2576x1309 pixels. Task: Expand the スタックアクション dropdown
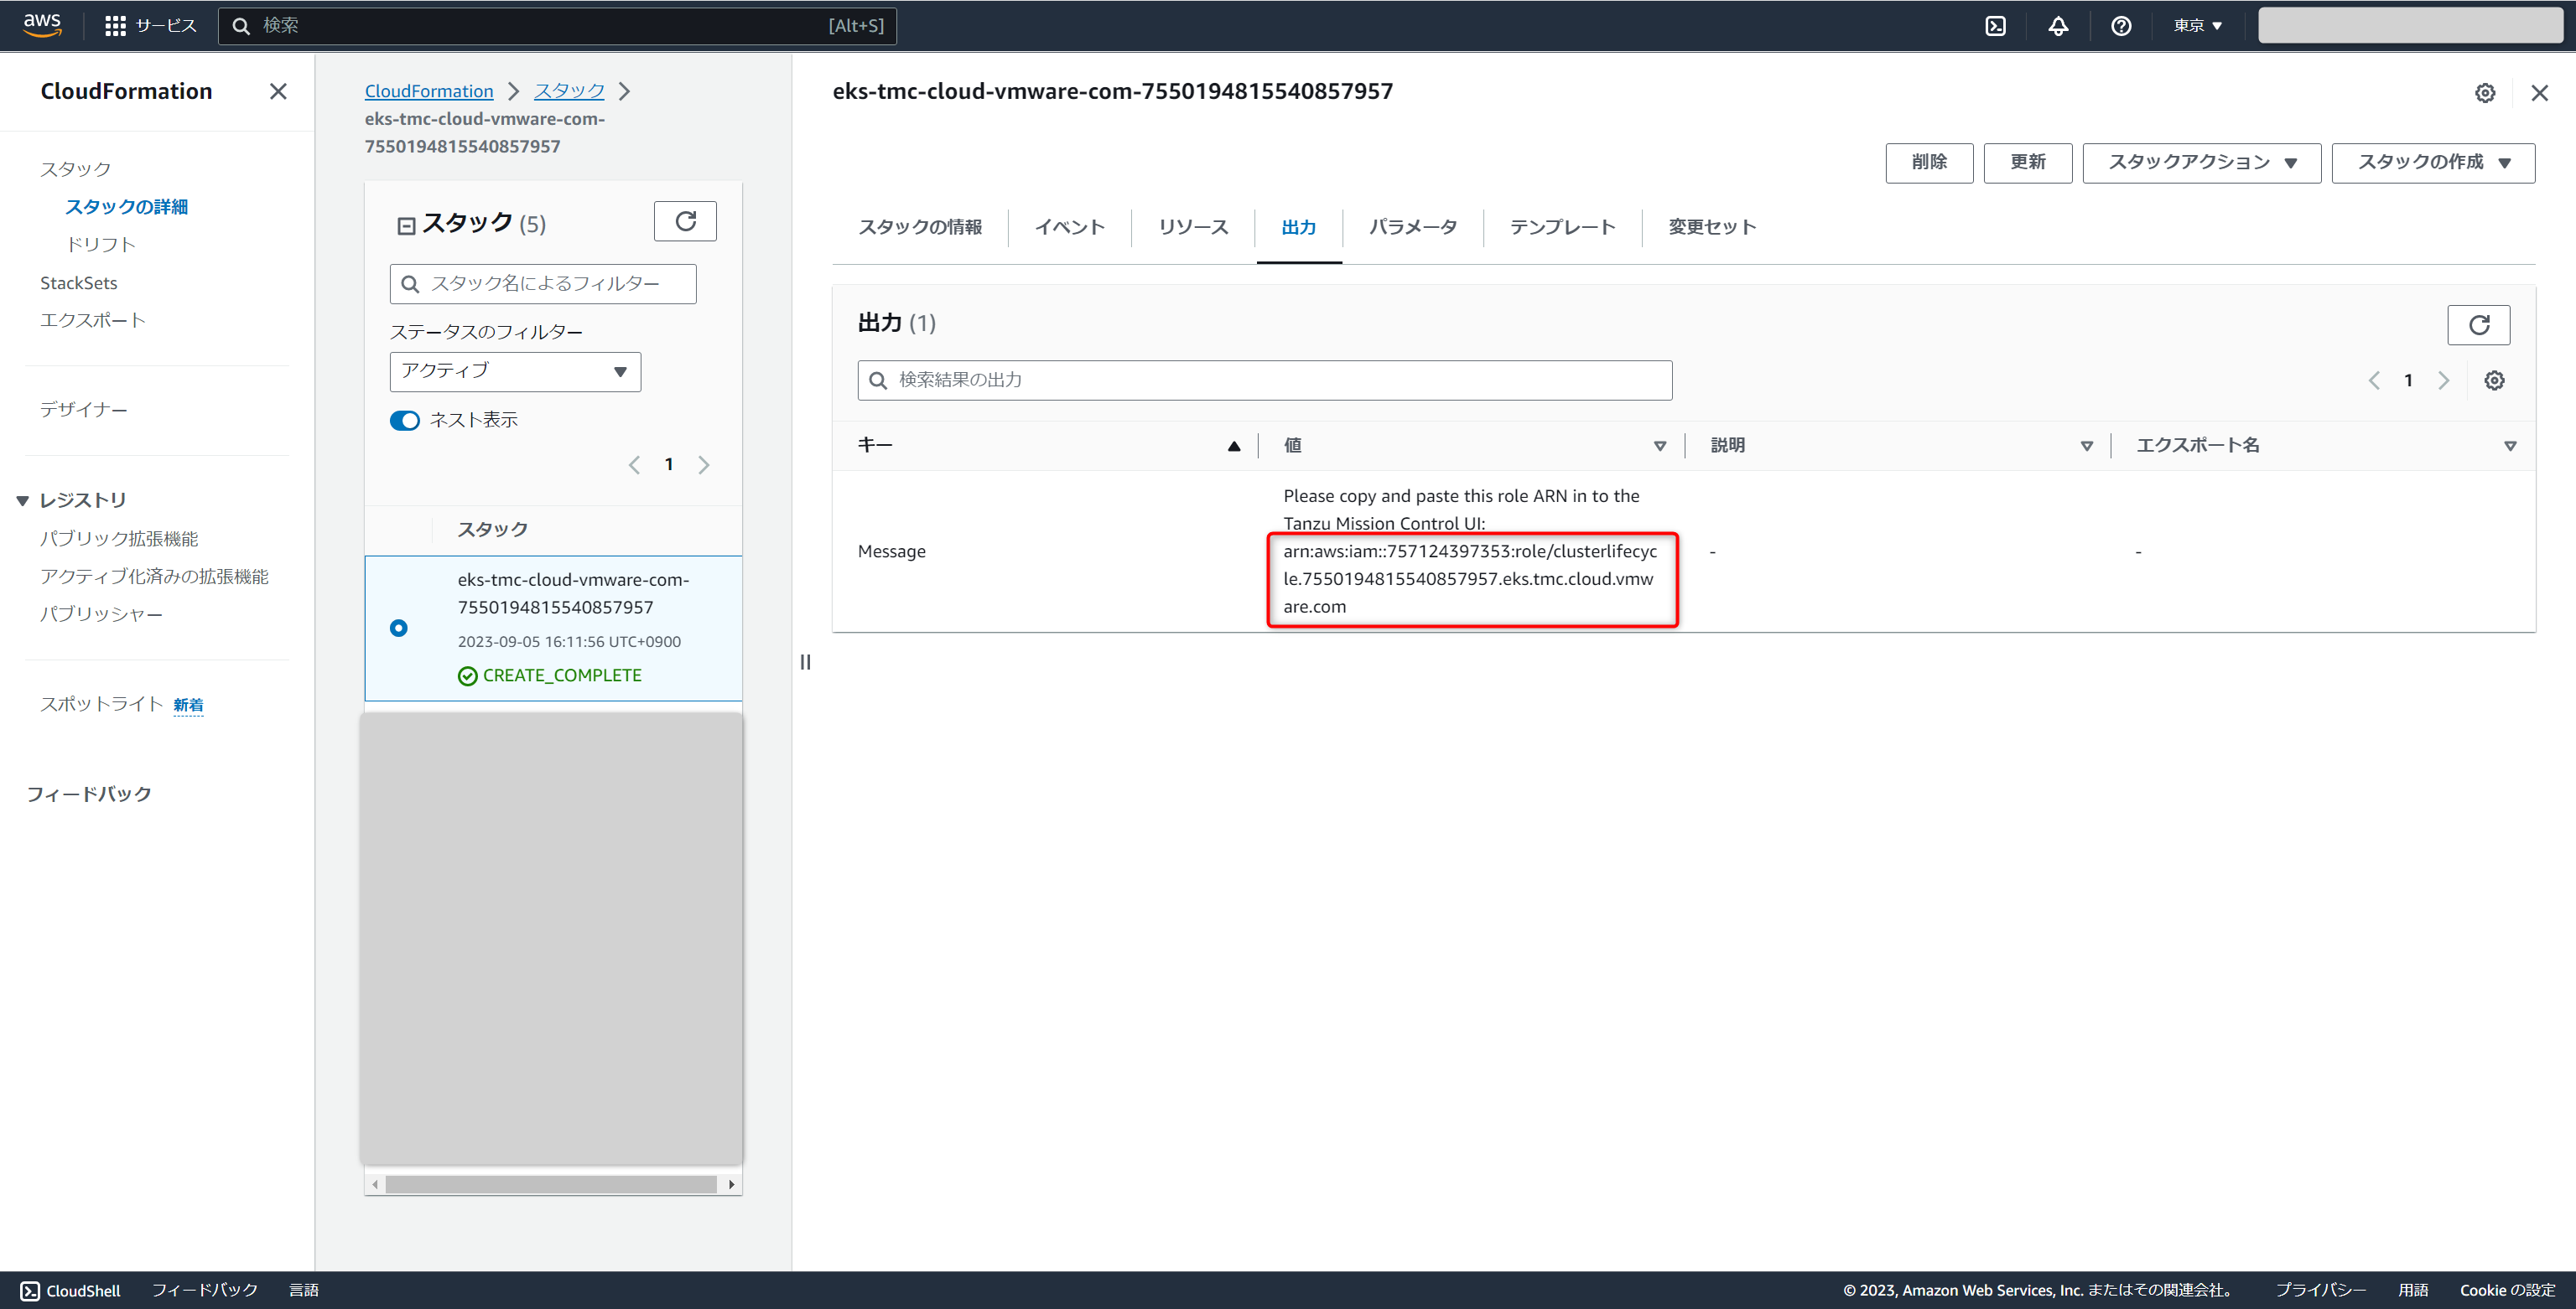coord(2201,163)
